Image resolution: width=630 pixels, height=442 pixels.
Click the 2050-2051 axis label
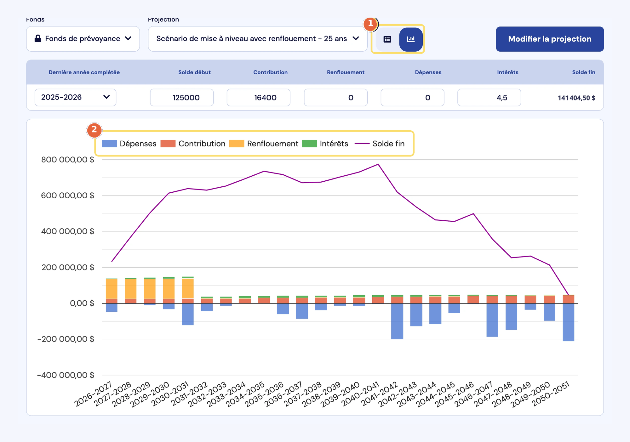coord(551,394)
